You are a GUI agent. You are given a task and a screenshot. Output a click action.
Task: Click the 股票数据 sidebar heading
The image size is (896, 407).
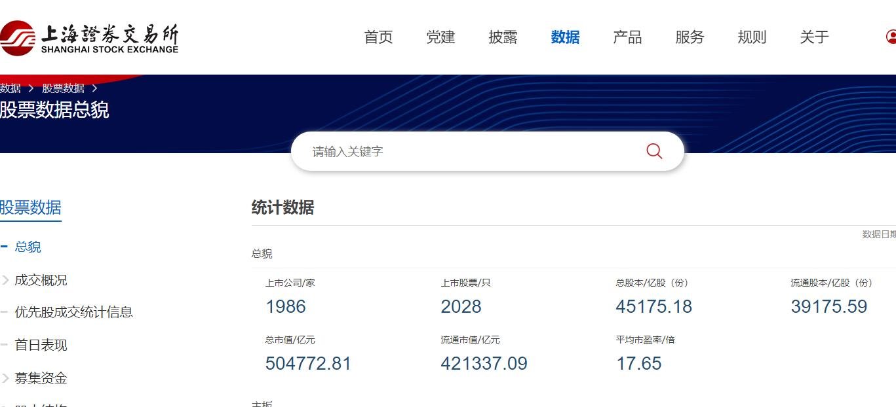(30, 207)
